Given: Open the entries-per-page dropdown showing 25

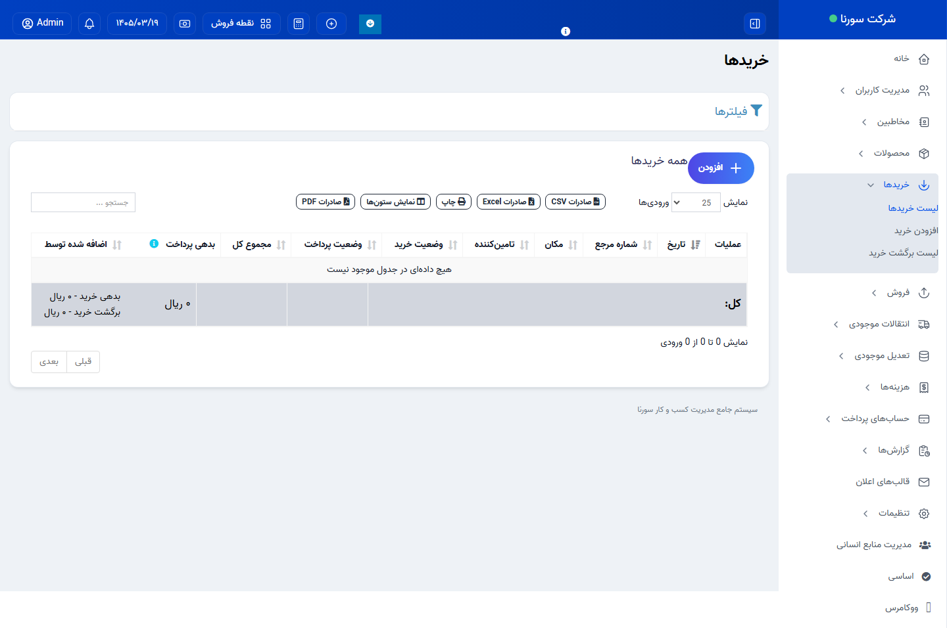Looking at the screenshot, I should [696, 202].
